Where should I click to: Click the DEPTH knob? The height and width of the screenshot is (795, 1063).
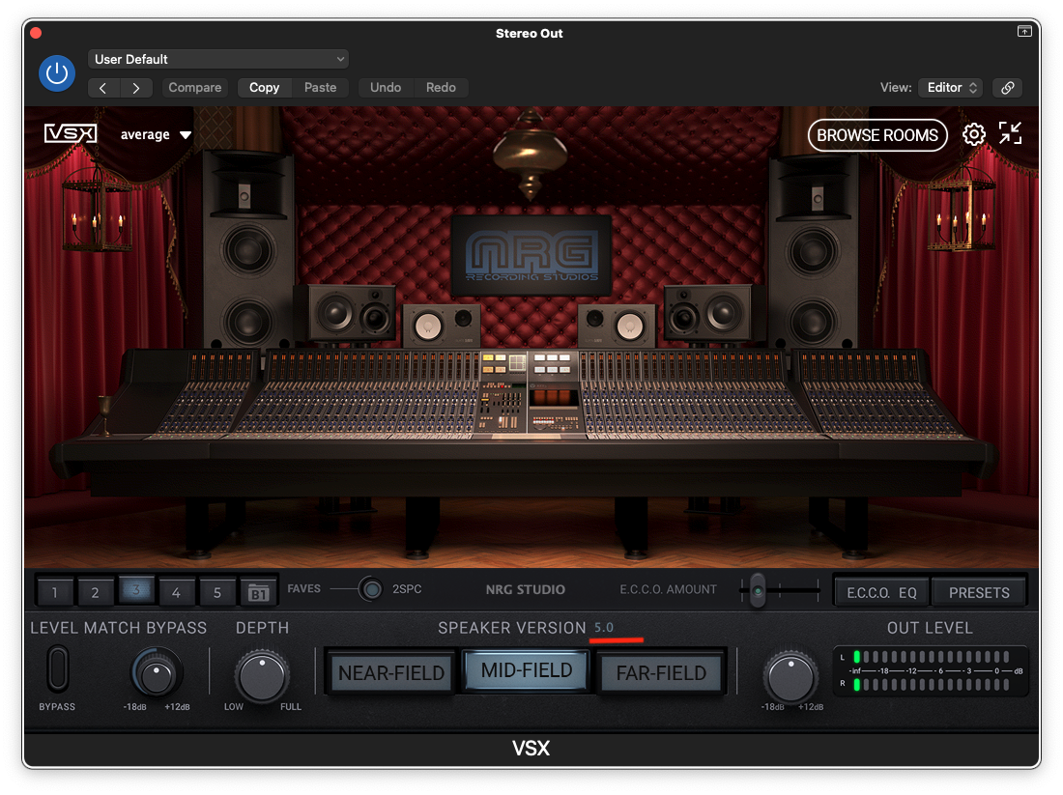(x=262, y=676)
